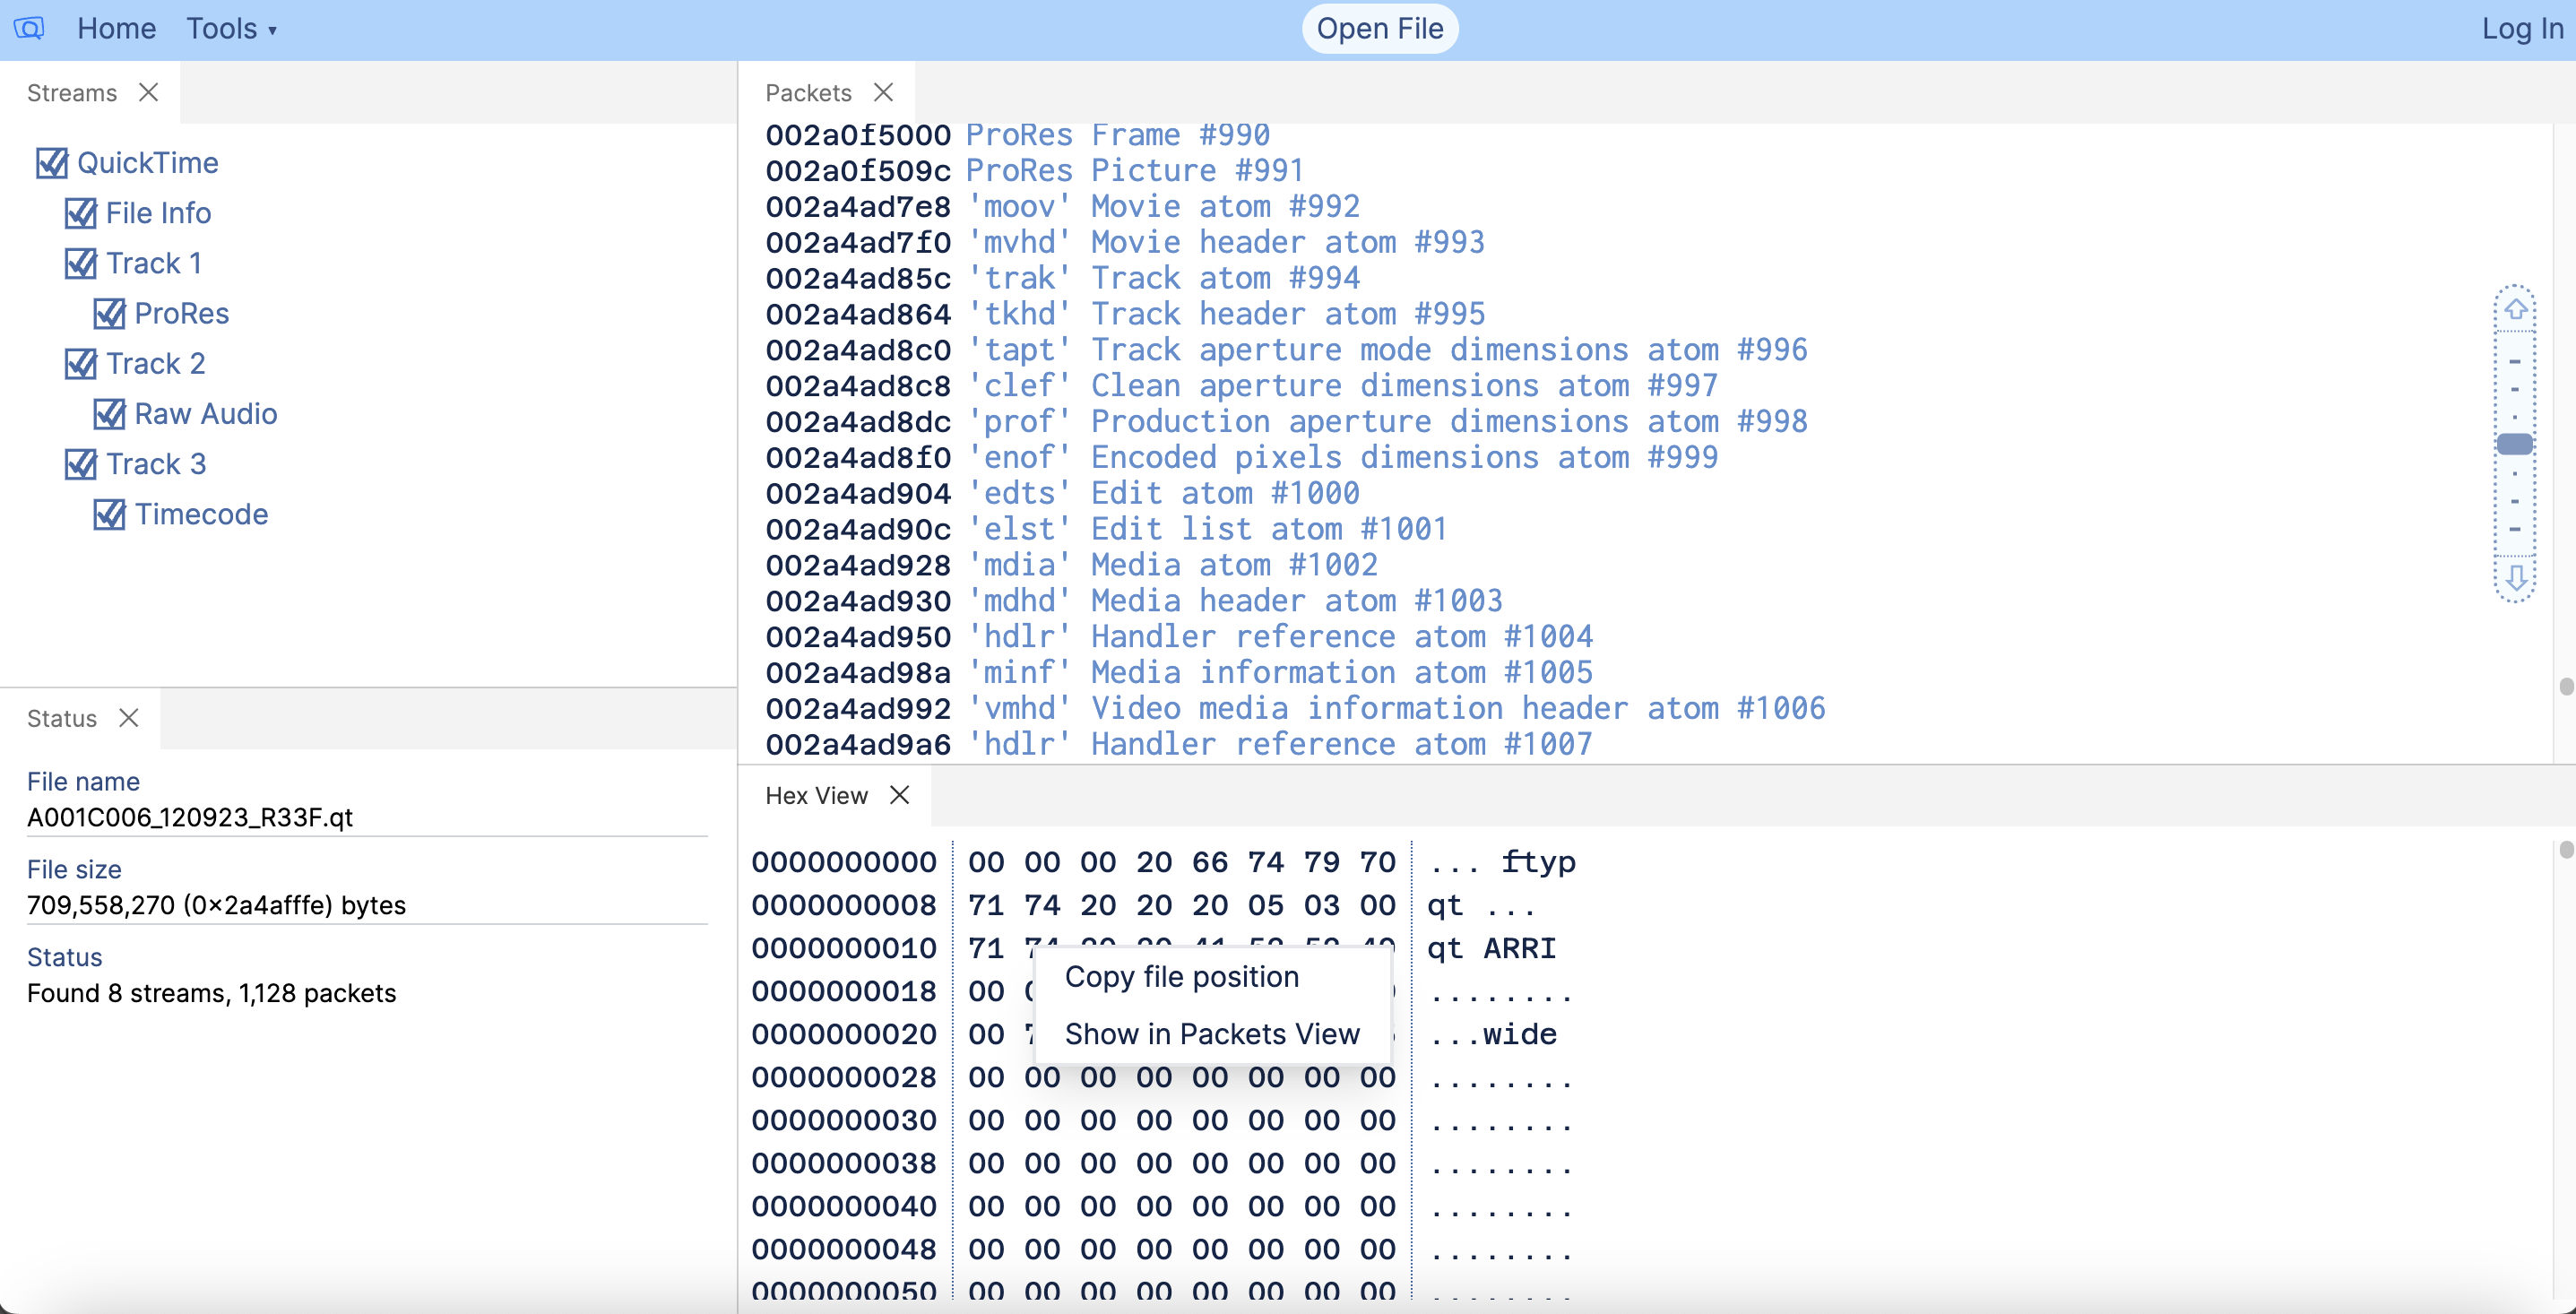Uncheck ProRes under Track 1
This screenshot has height=1314, width=2576.
tap(111, 313)
